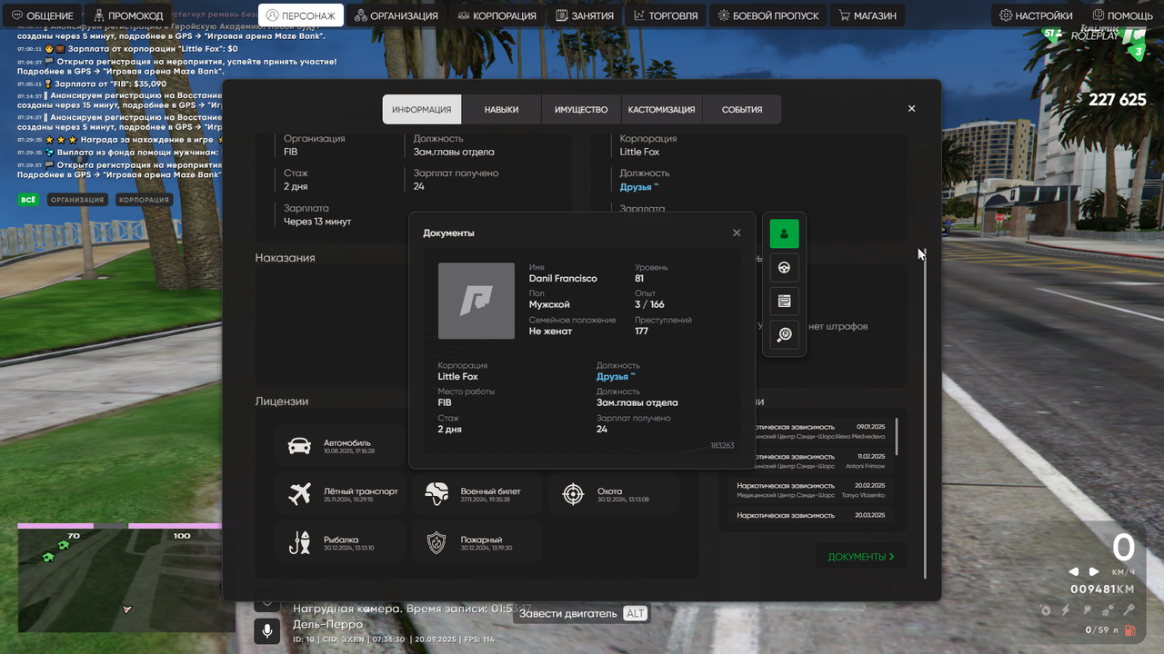Click the odometer reading 009481KM
1164x654 pixels.
point(1102,589)
